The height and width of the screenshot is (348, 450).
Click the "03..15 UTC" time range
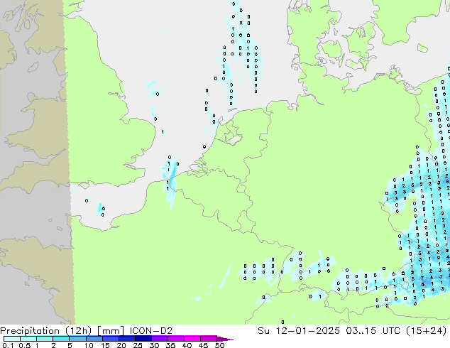[x=373, y=331]
